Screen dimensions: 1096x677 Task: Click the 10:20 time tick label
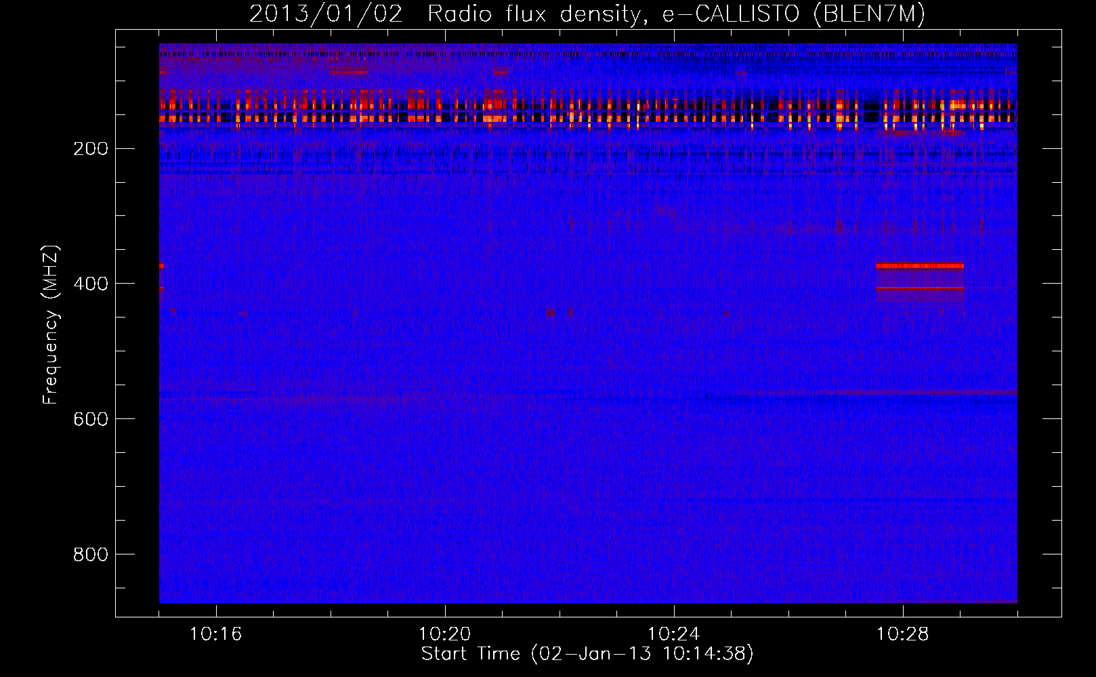click(445, 634)
